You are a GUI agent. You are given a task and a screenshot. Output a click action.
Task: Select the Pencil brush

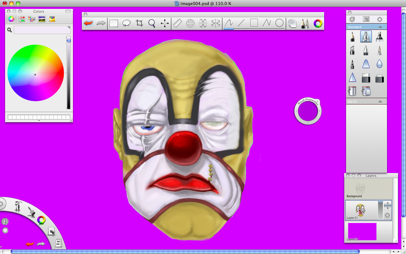pyautogui.click(x=352, y=37)
